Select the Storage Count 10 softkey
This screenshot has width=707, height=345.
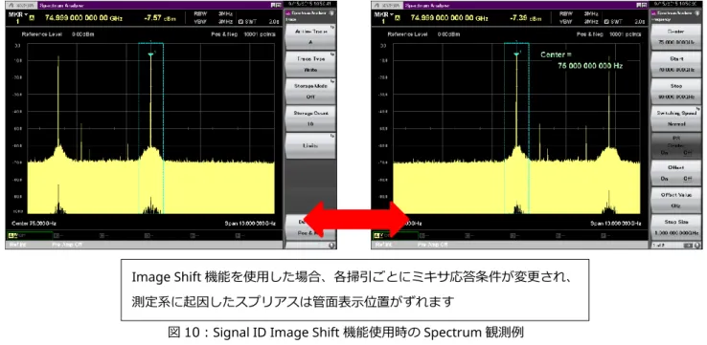click(310, 119)
